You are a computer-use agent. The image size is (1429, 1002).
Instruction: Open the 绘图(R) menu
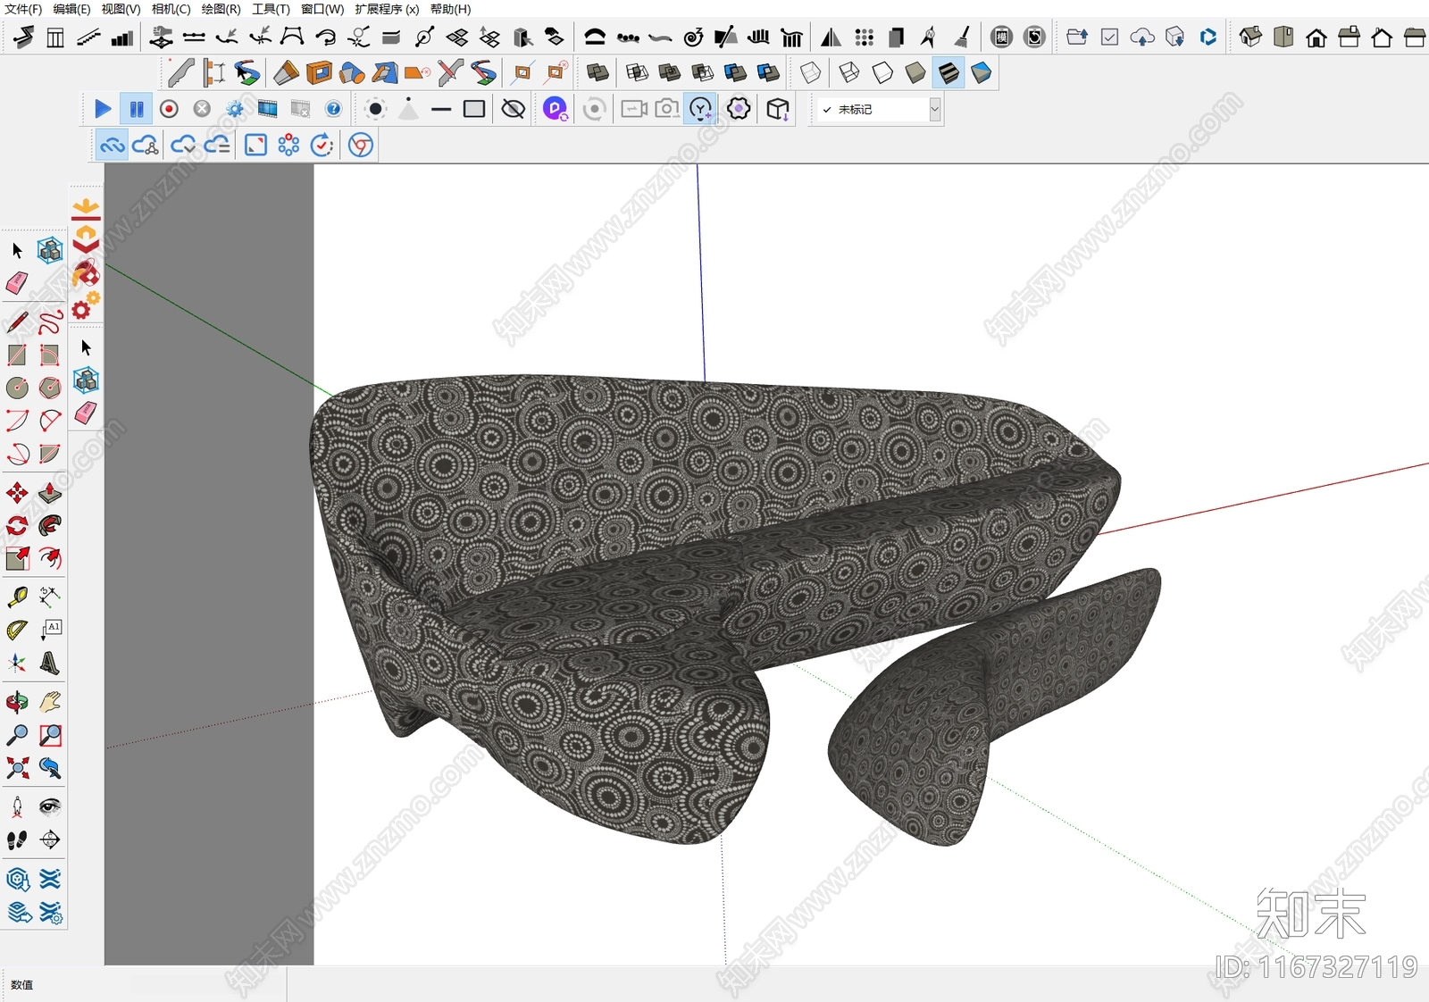coord(221,9)
